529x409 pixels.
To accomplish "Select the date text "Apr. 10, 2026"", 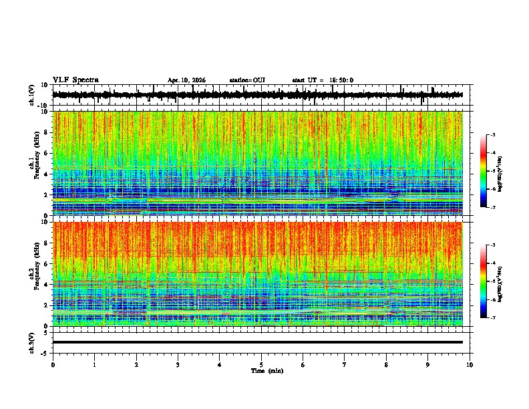I will pyautogui.click(x=186, y=80).
